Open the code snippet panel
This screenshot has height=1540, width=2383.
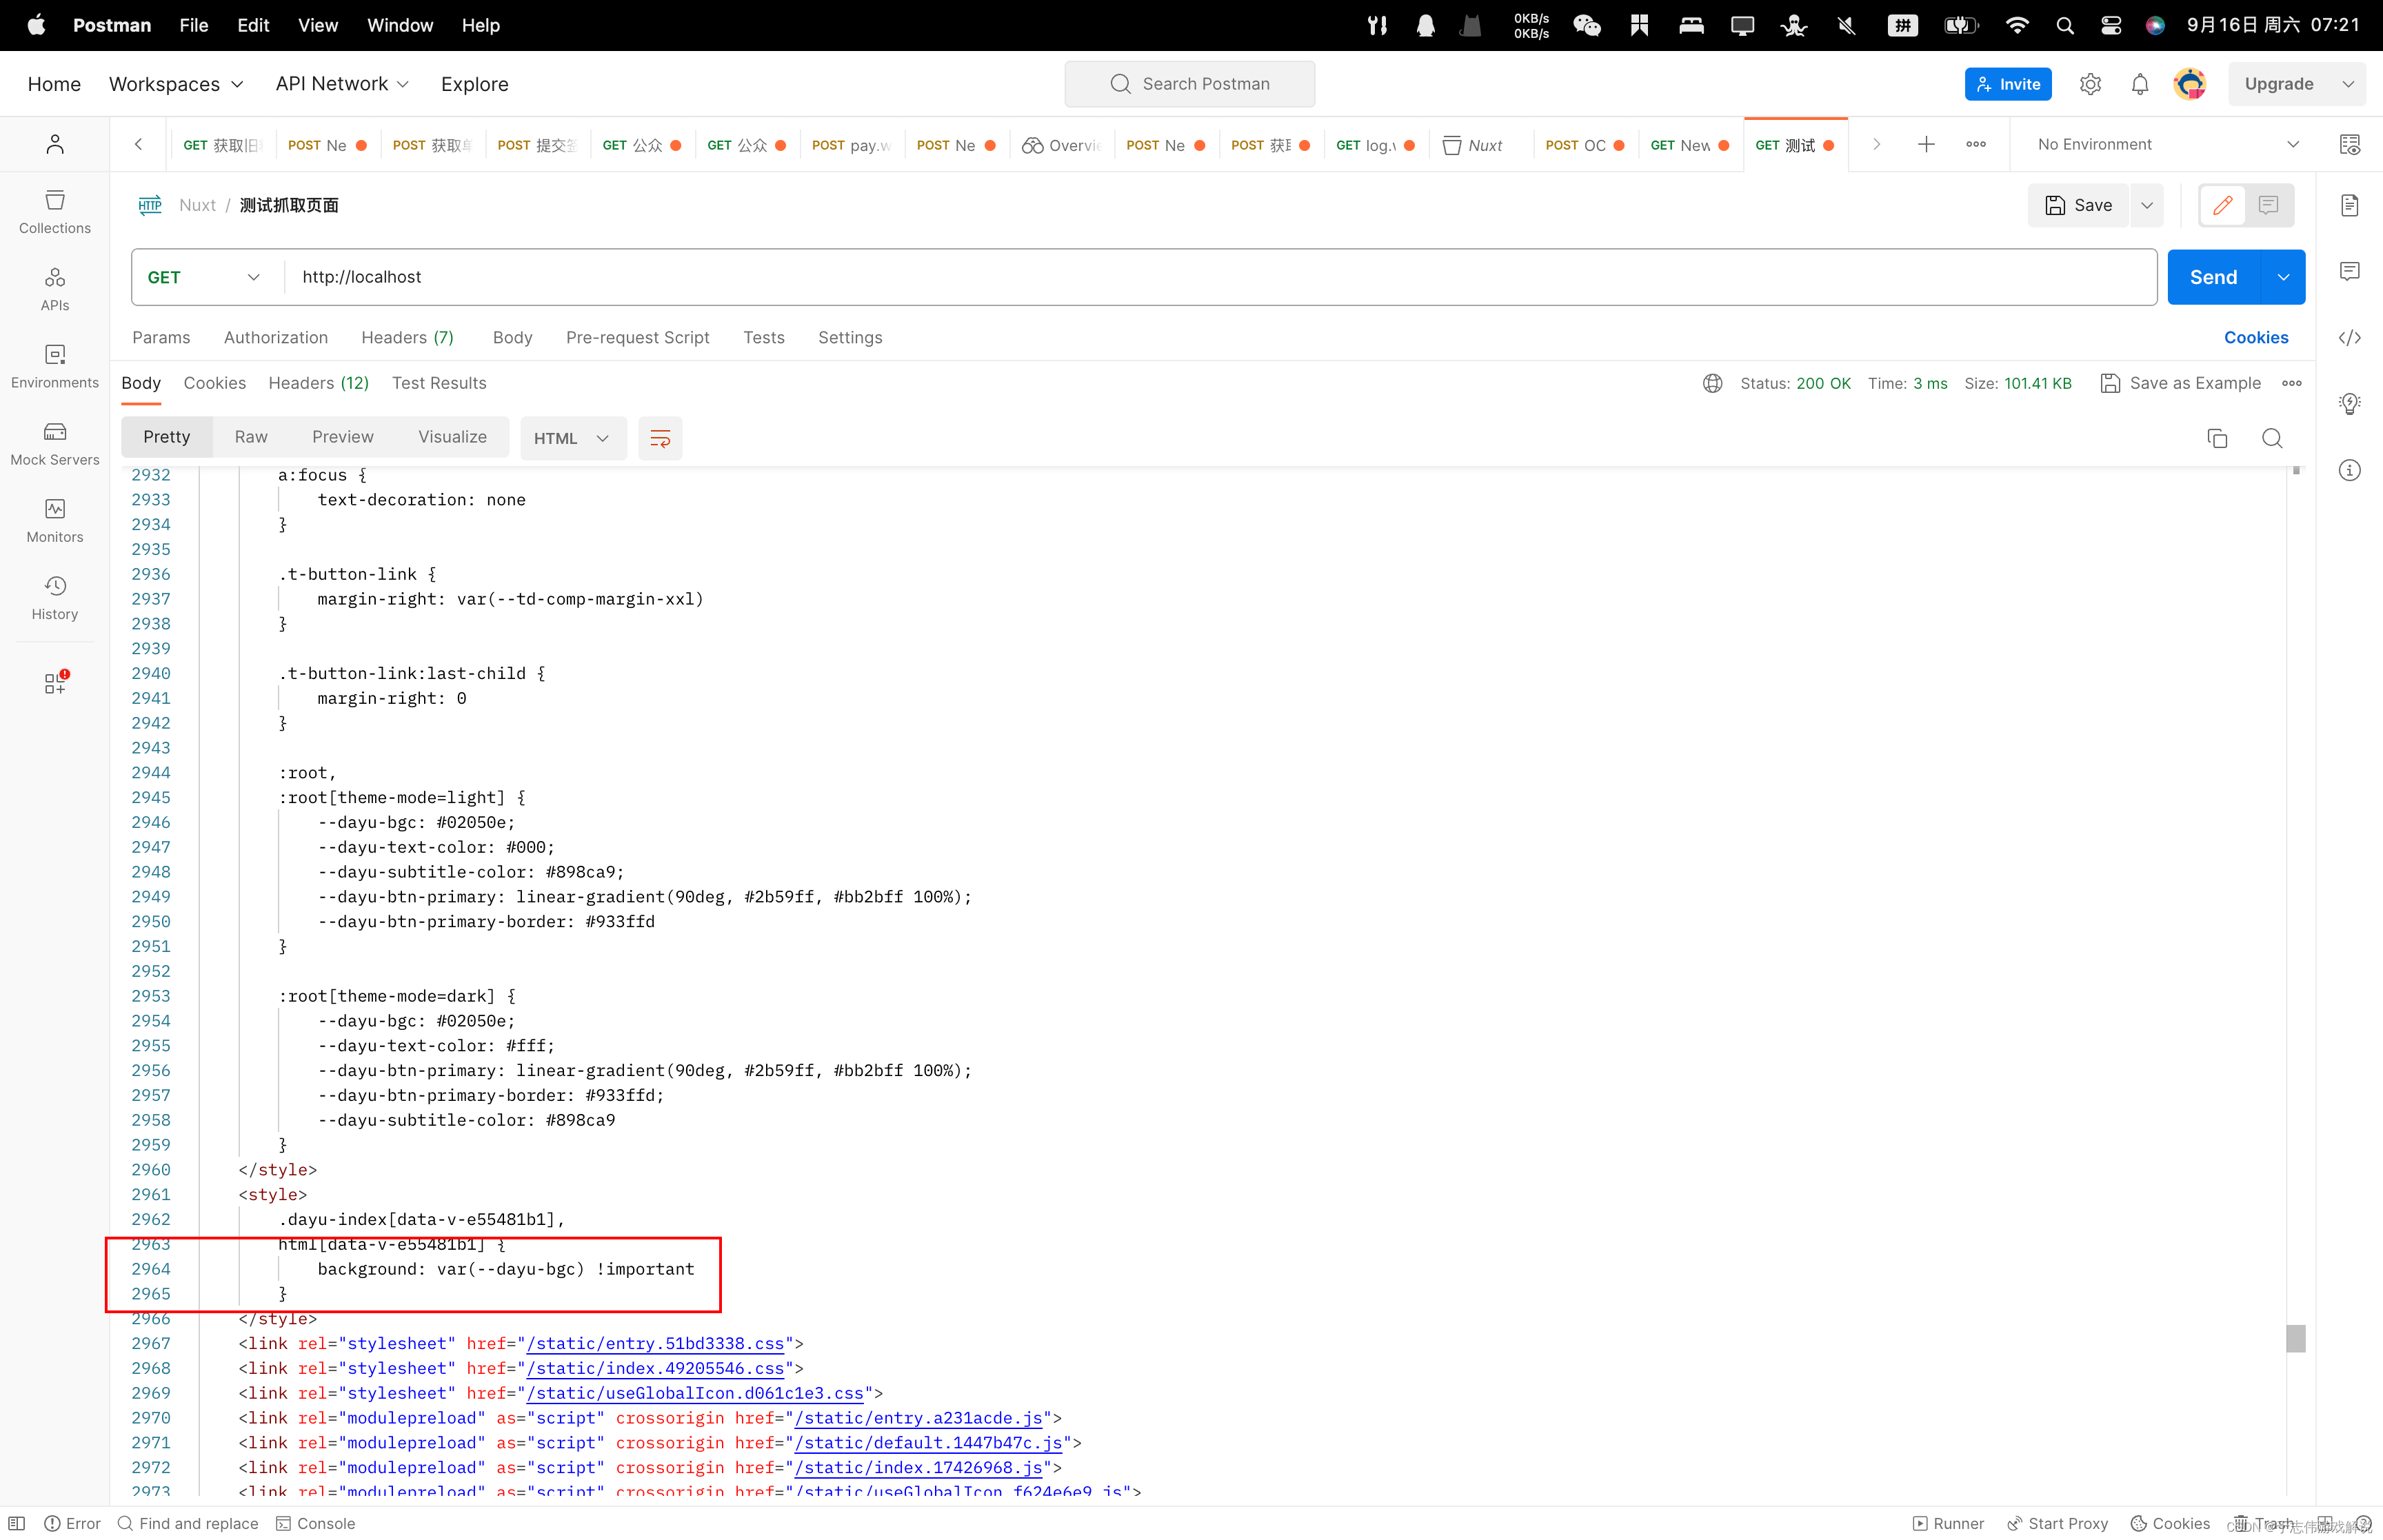pos(2350,338)
